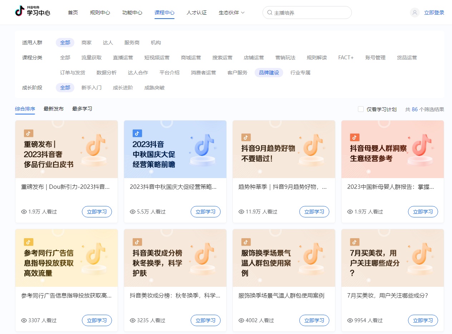Screen dimensions: 452x334
Task: Select 全部 under 成长阶段
Action: point(65,88)
